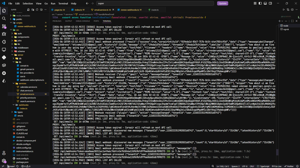This screenshot has width=300, height=168.
Task: Collapse the scripts folder
Action: [x=19, y=23]
